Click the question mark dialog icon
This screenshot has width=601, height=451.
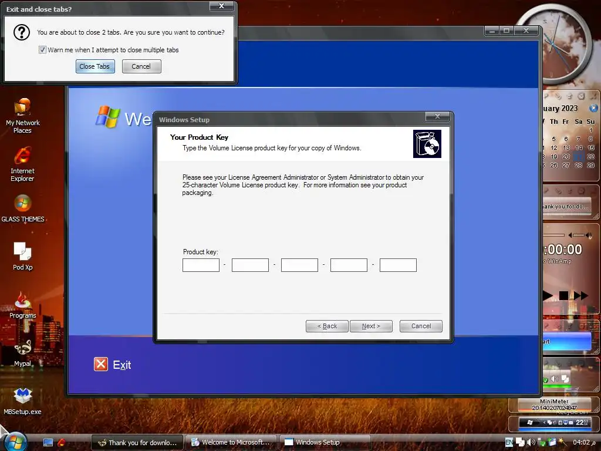(x=22, y=33)
